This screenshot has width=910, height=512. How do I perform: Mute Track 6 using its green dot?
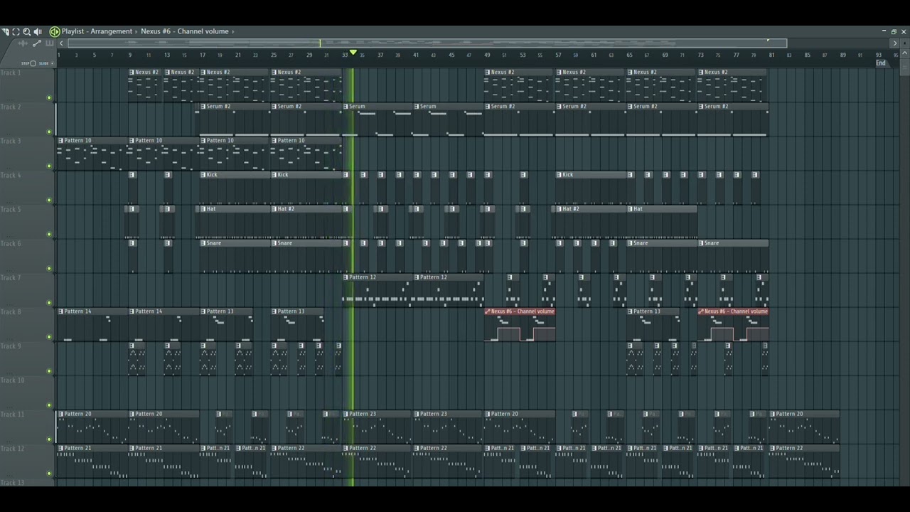coord(49,268)
